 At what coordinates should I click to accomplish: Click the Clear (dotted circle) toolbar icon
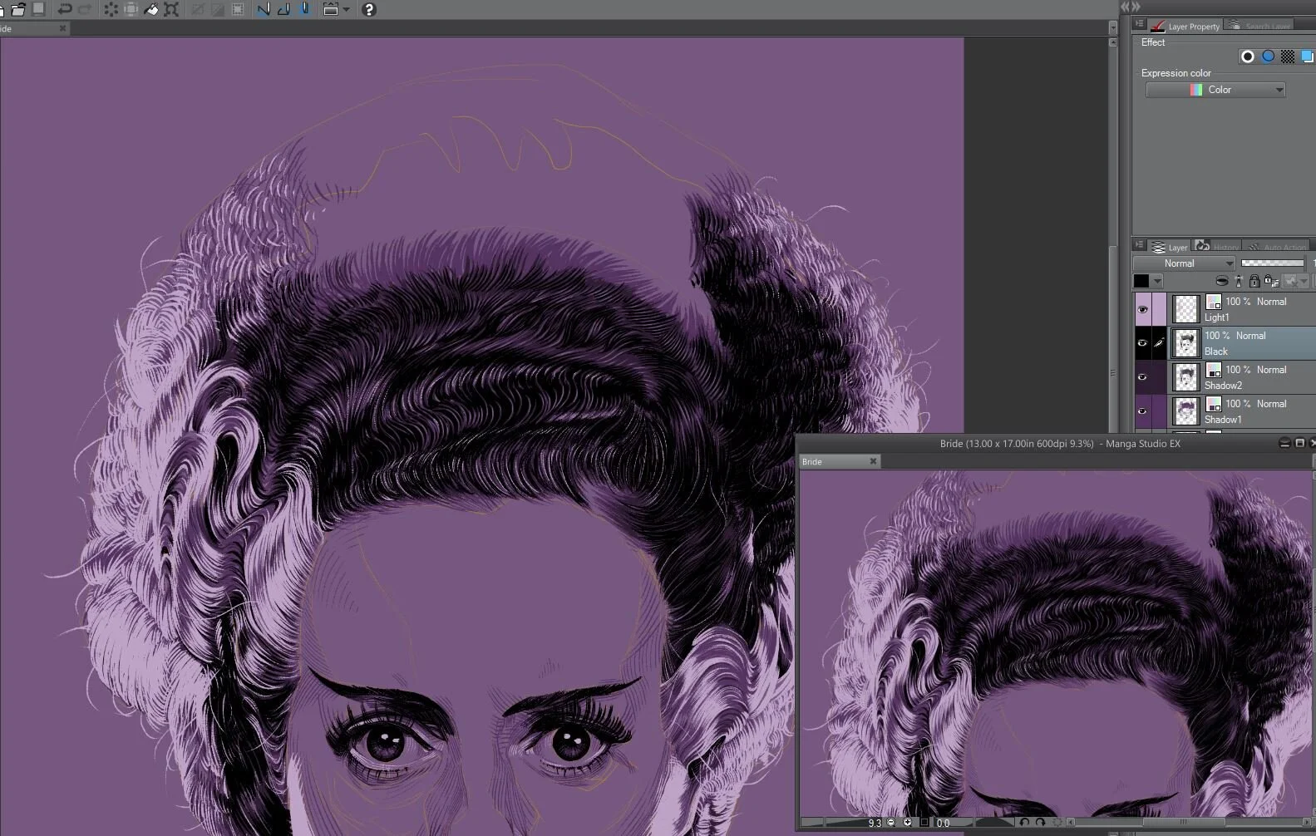click(x=111, y=9)
